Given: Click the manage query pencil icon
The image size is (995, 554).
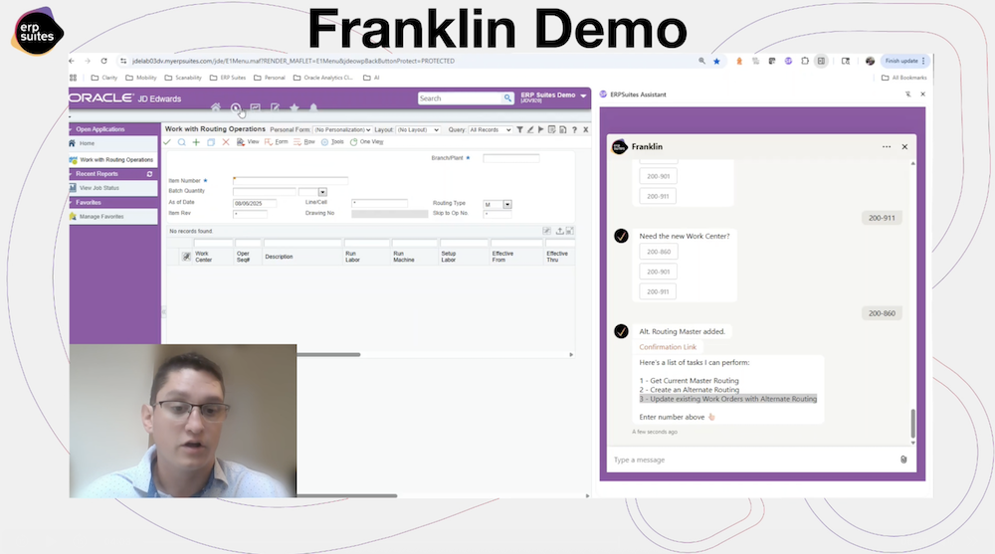Looking at the screenshot, I should pos(530,129).
